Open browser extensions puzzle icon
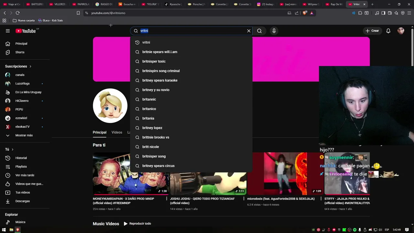 pos(360,13)
